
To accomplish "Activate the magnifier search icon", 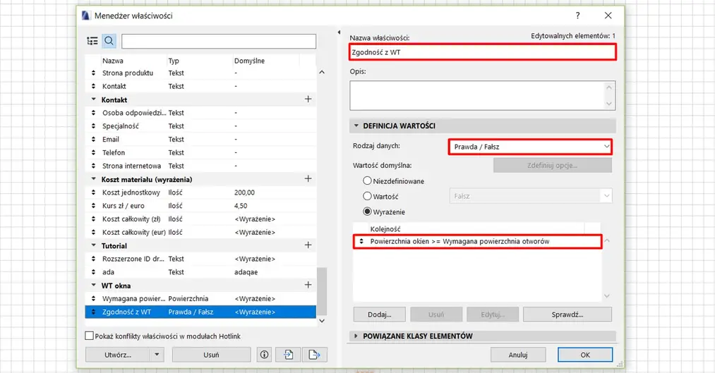I will pos(109,41).
